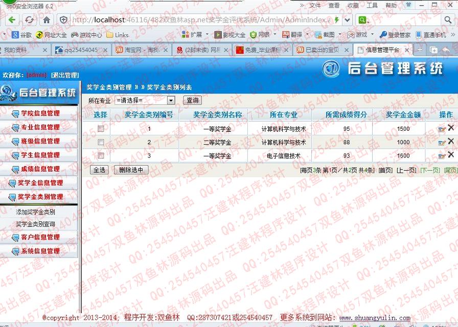The width and height of the screenshot is (458, 327).
Task: Open the browser home page icon
Action: 47,20
